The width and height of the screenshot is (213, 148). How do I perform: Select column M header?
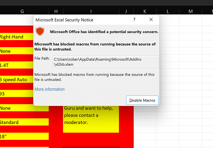click(x=191, y=11)
